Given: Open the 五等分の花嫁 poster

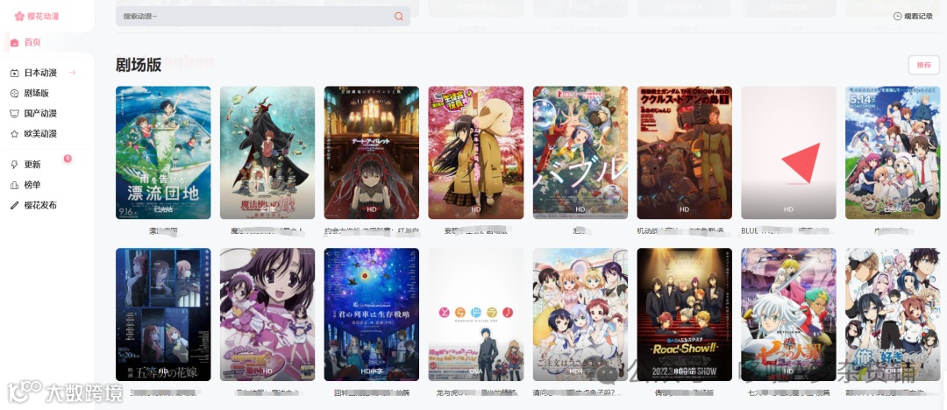Looking at the screenshot, I should (163, 314).
